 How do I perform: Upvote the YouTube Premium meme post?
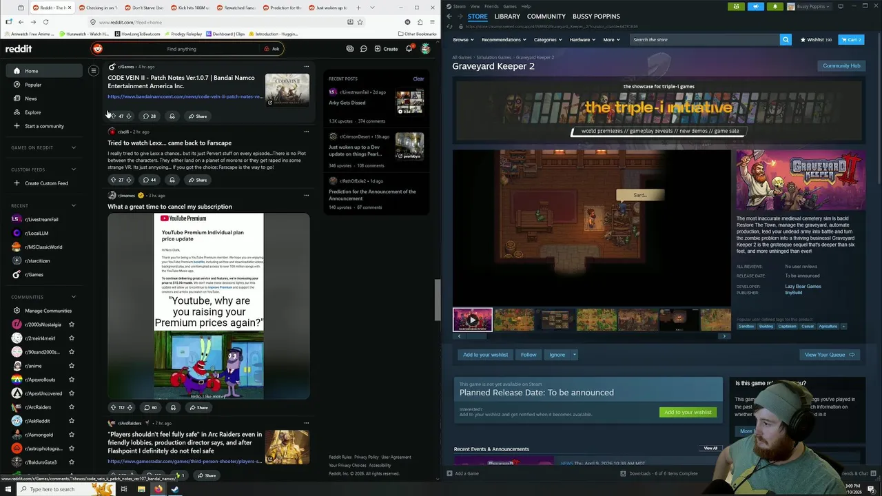coord(113,407)
